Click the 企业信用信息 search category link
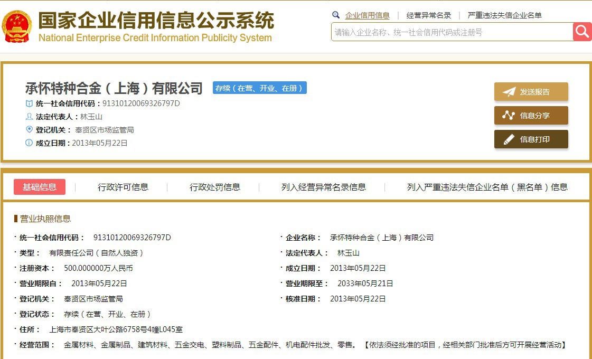Viewport: 592px width, 359px height. pos(367,15)
